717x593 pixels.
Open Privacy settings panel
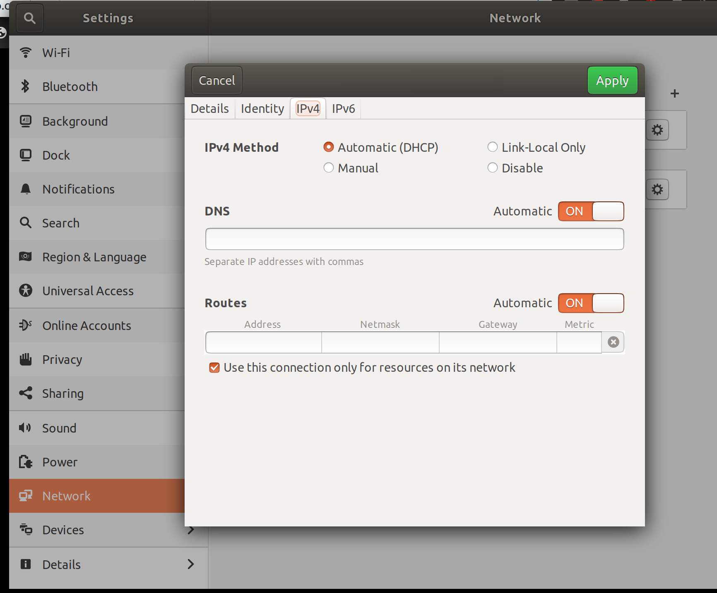tap(97, 359)
